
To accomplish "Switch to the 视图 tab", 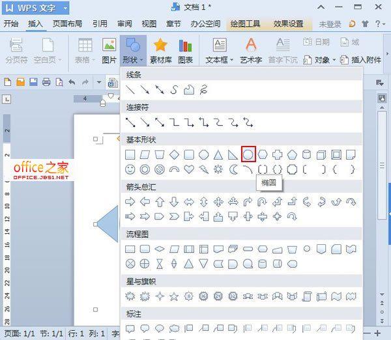I will coord(149,23).
